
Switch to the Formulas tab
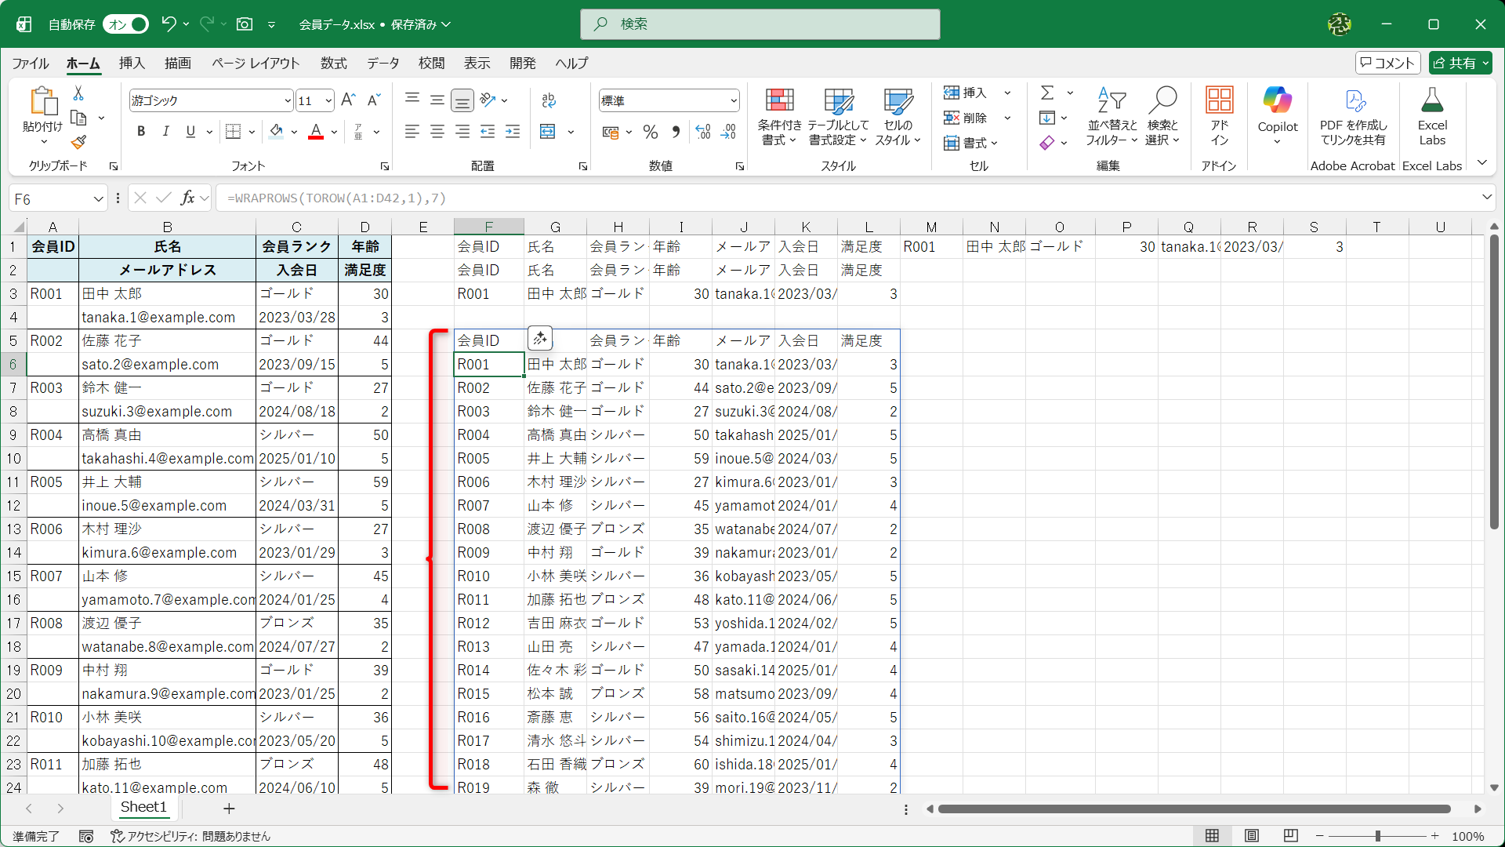333,64
